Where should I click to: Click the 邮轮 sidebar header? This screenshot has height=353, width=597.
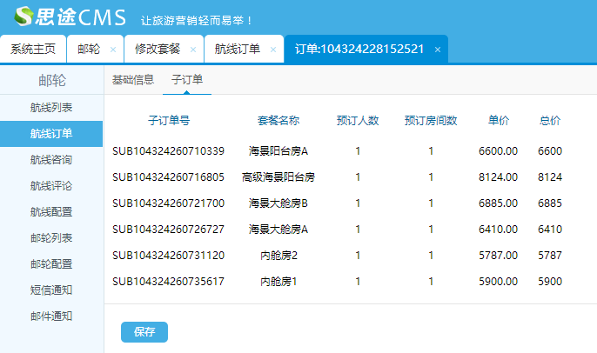tap(51, 81)
